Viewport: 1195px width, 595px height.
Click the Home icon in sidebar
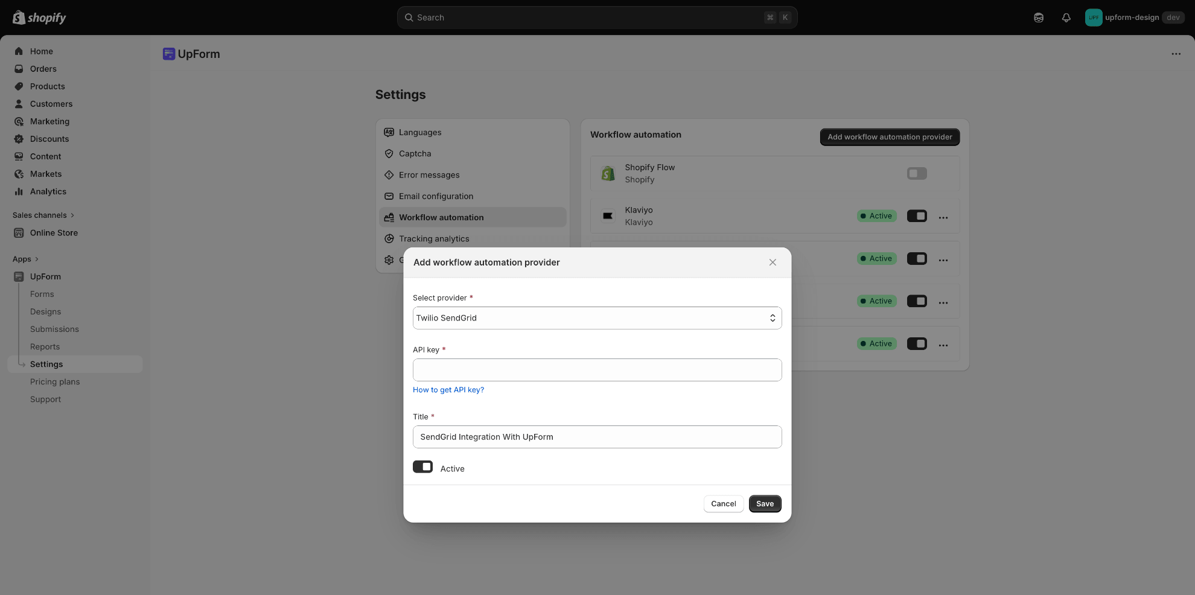pos(19,51)
